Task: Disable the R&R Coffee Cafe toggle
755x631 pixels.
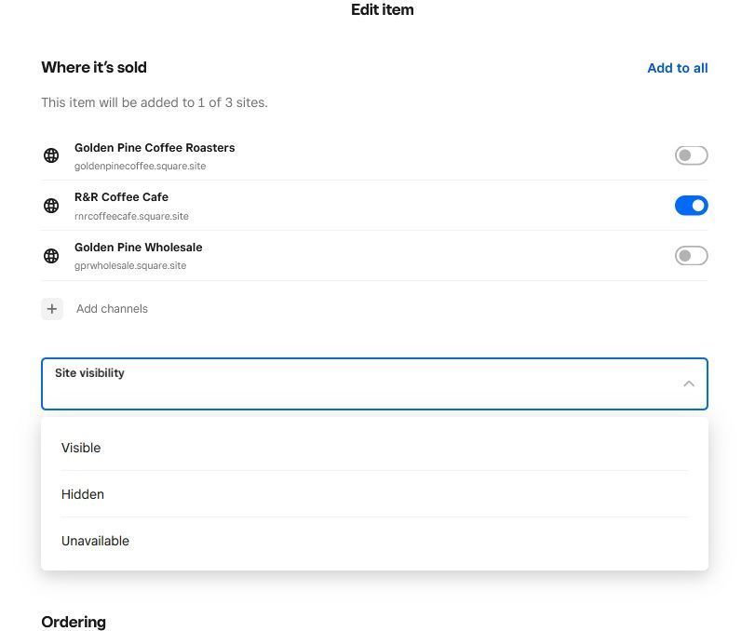Action: pyautogui.click(x=691, y=206)
